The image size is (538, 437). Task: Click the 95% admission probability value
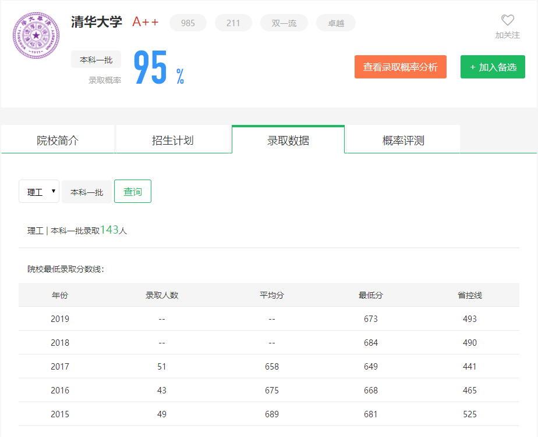tap(158, 67)
